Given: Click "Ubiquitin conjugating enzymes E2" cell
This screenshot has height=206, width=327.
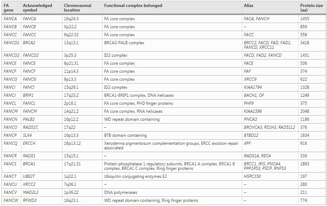Looking at the screenshot, I should (136, 176).
